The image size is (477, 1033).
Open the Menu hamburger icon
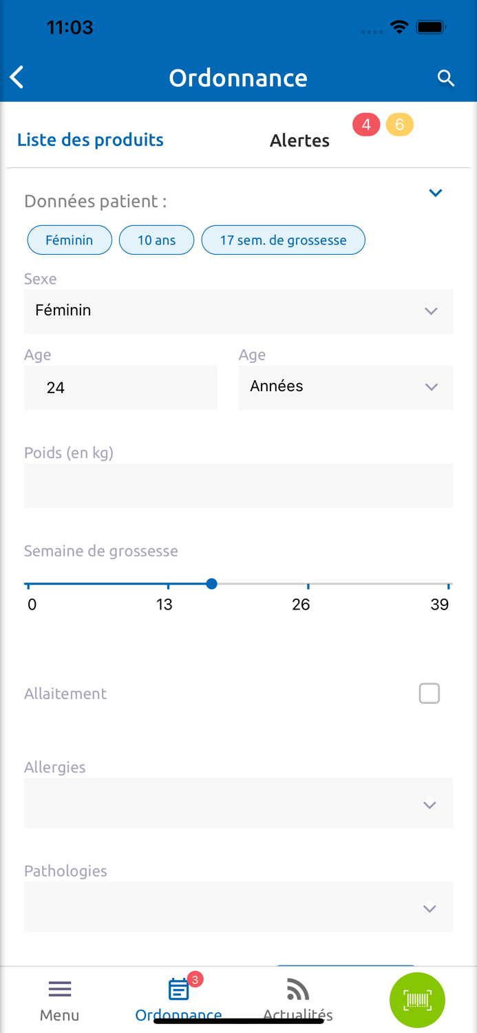pyautogui.click(x=60, y=990)
